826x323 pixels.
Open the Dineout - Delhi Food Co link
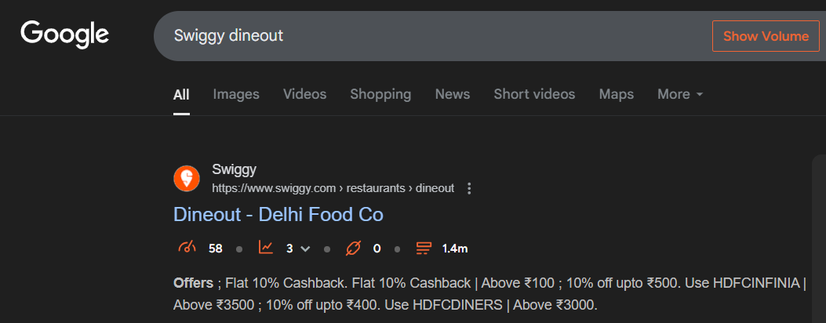click(x=278, y=215)
